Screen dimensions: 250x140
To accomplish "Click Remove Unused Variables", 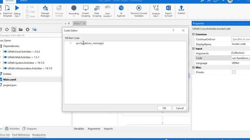I will [139, 11].
